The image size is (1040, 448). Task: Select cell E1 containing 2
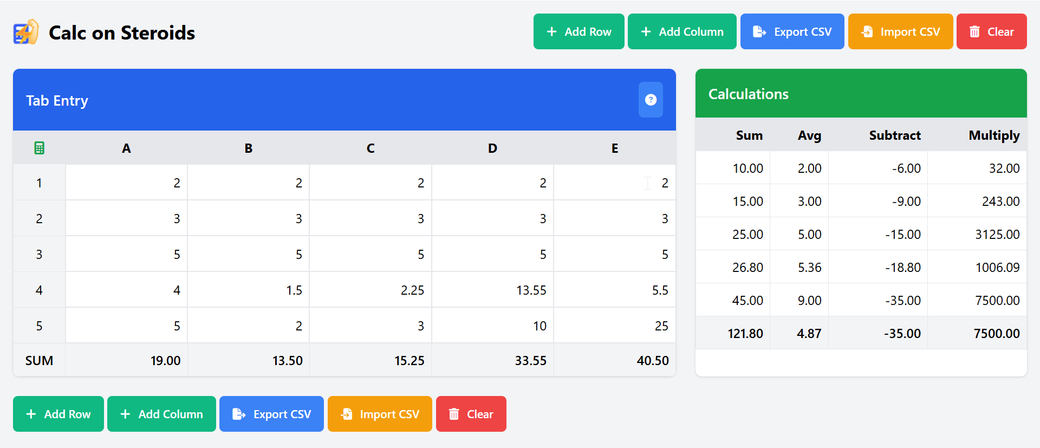pos(614,183)
